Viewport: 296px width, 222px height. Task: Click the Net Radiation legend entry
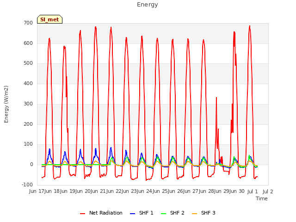[x=101, y=213]
